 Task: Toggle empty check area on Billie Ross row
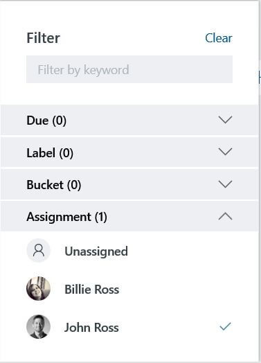(225, 289)
